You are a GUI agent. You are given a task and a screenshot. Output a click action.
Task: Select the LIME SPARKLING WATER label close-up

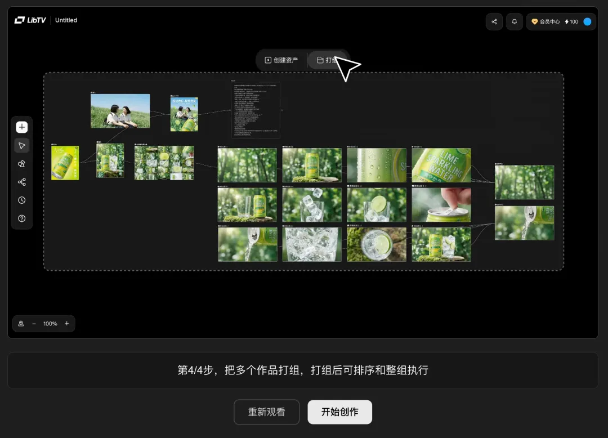(x=441, y=165)
